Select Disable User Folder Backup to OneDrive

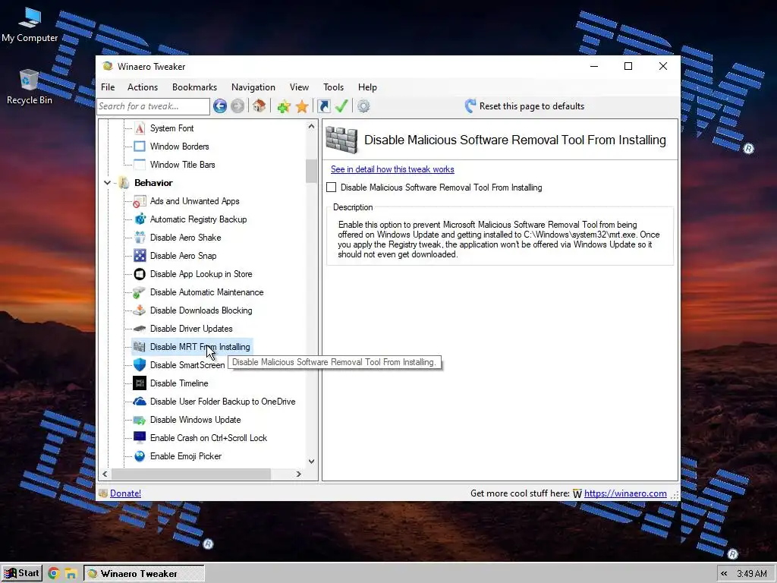click(x=222, y=402)
